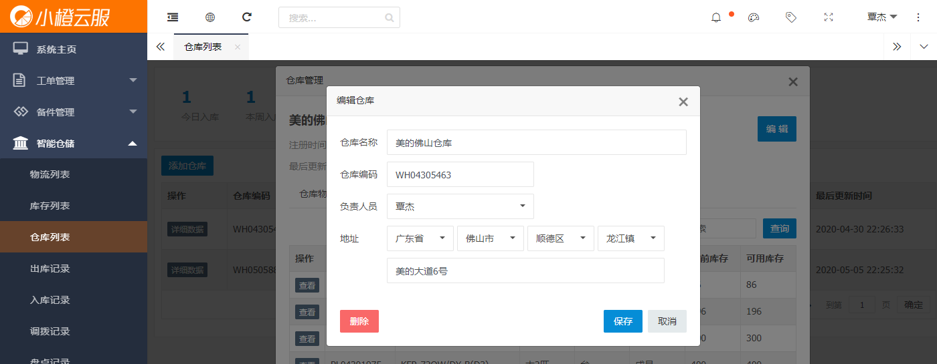Open the notification bell icon
The image size is (937, 364).
coord(716,17)
